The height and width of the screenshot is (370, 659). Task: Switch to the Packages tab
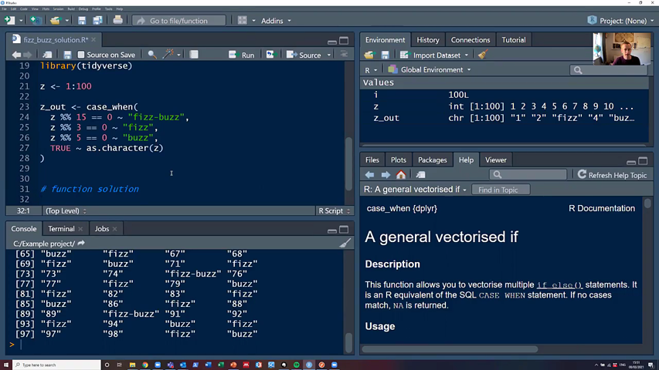pos(432,160)
